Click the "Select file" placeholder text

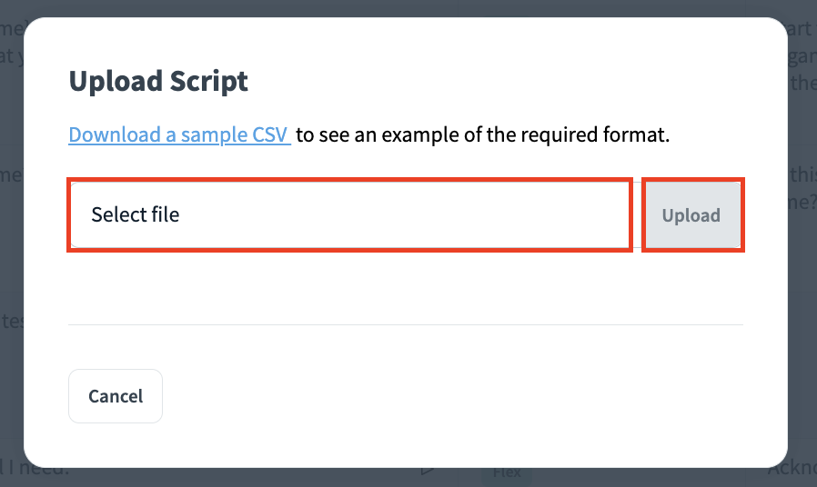(136, 214)
